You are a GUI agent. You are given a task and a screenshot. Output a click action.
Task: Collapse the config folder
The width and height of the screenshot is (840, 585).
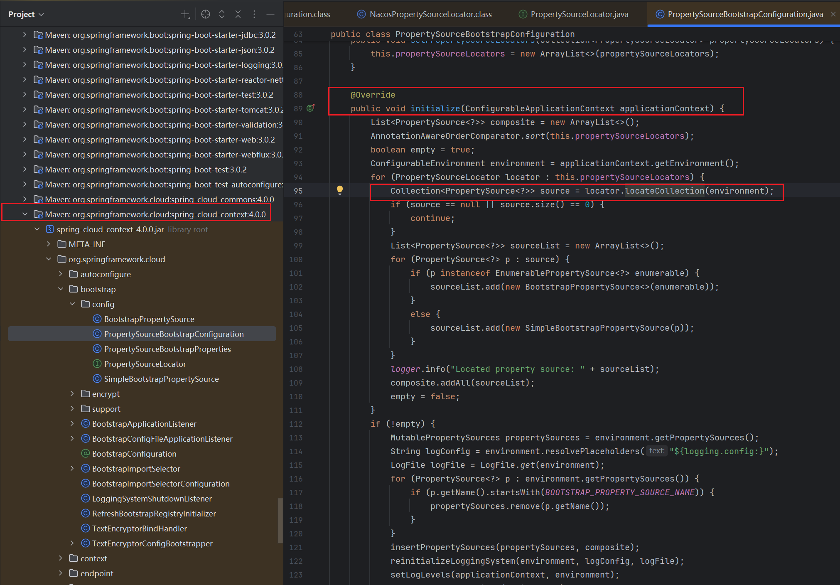click(x=72, y=304)
